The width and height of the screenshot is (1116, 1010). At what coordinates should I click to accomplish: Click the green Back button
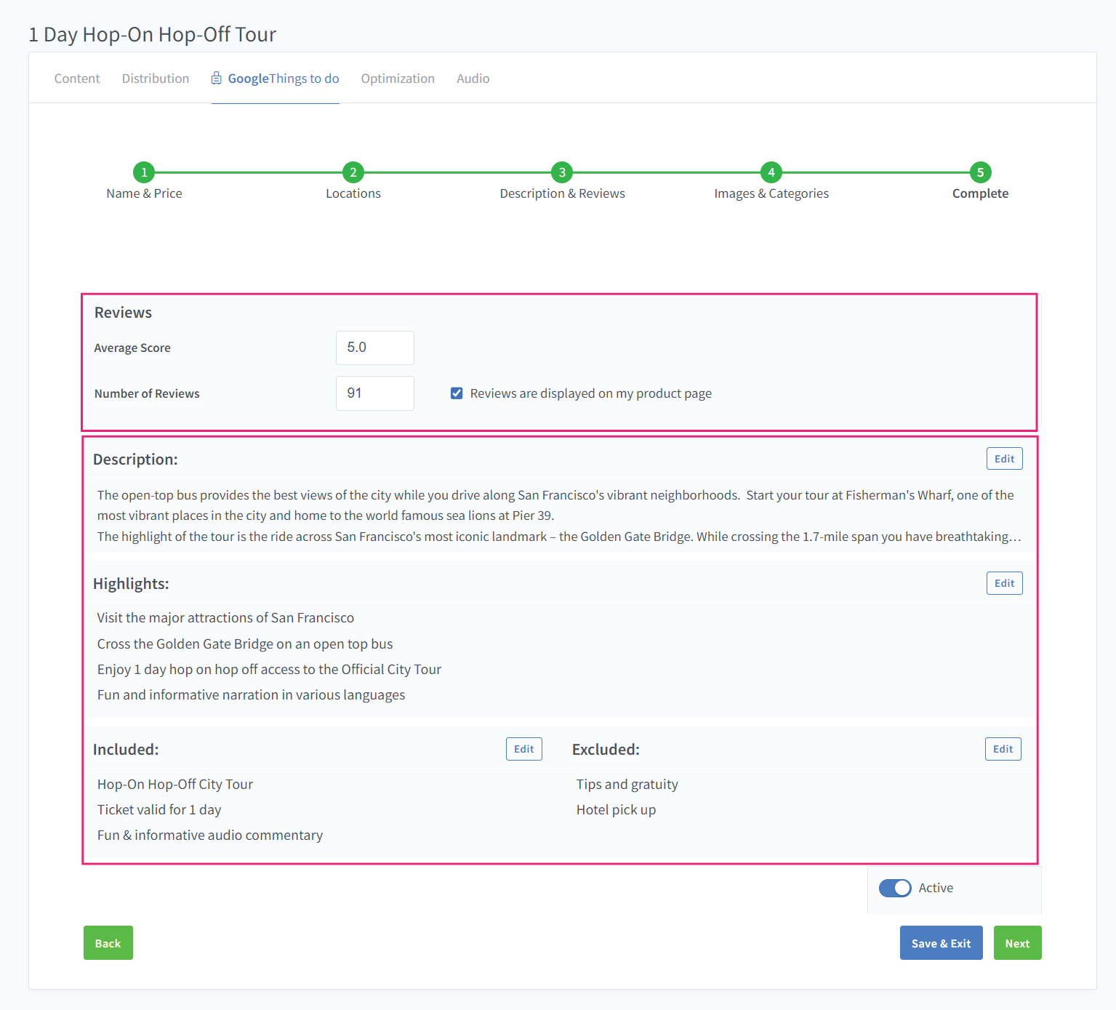[108, 943]
